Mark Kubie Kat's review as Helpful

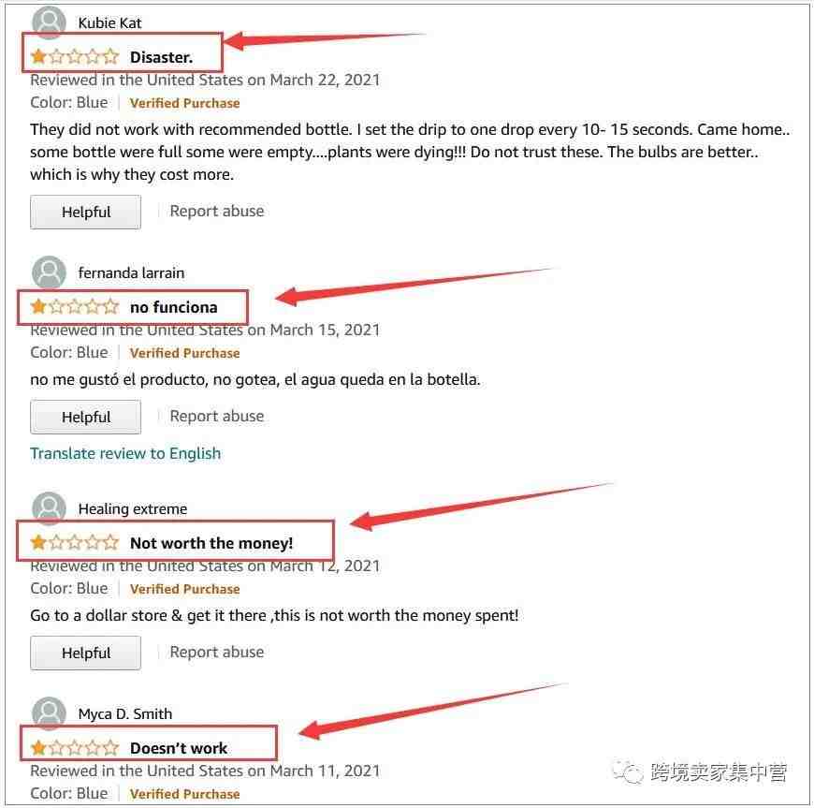[86, 212]
